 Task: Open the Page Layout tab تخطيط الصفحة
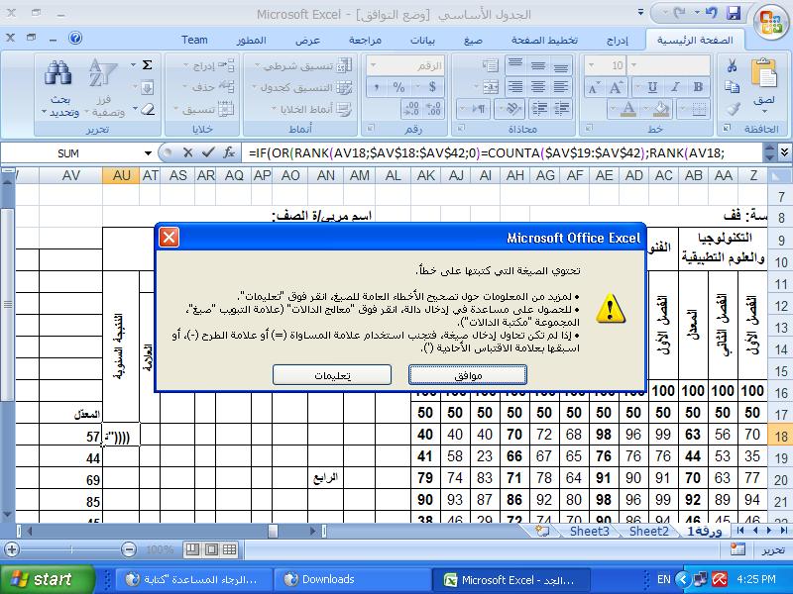point(544,40)
